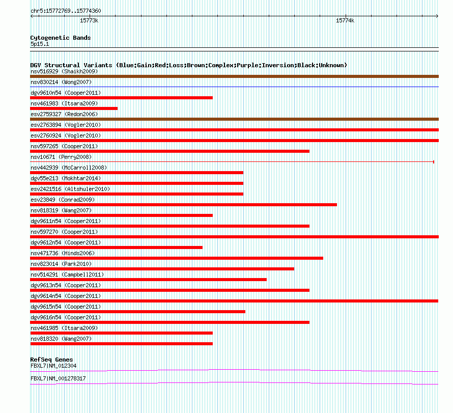Click the red bar under nsv514291
The height and width of the screenshot is (413, 453).
tap(148, 280)
